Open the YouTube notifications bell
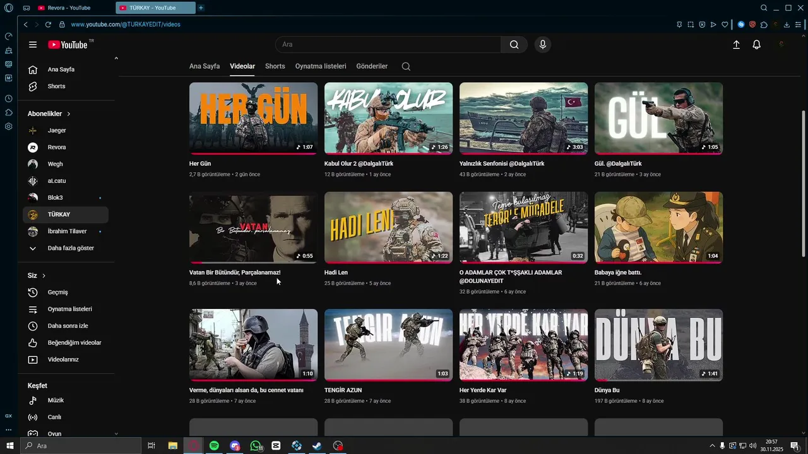Viewport: 808px width, 454px height. [x=756, y=45]
